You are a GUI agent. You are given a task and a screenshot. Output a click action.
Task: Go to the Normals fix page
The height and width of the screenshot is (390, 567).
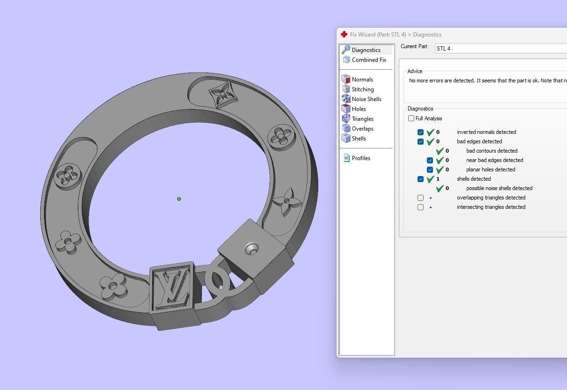click(362, 80)
